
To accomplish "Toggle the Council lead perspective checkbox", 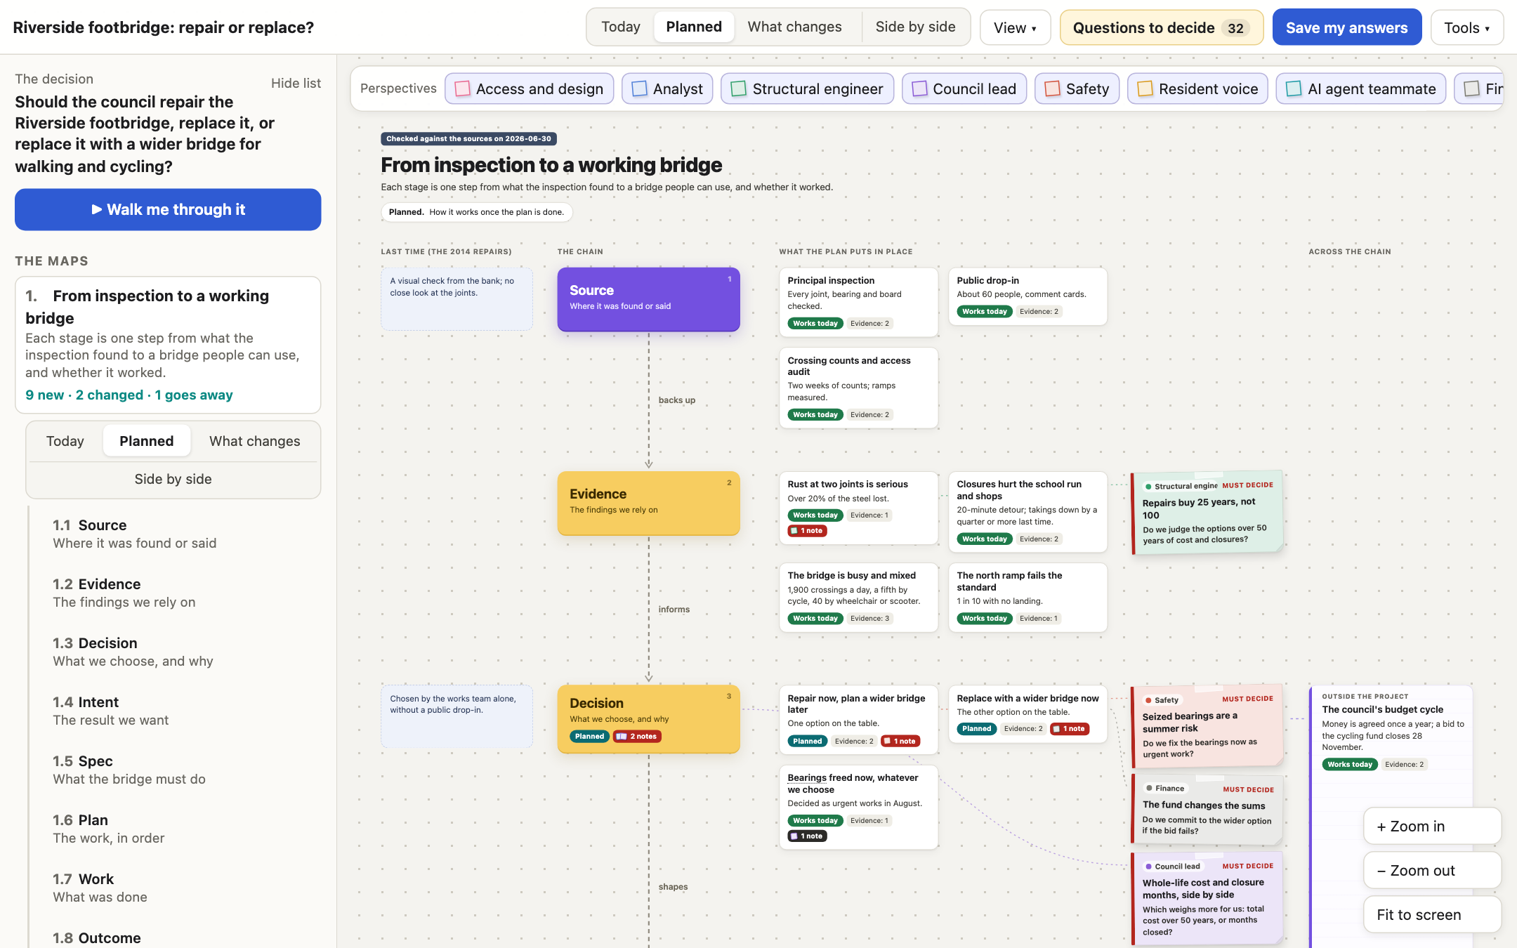I will [x=964, y=89].
